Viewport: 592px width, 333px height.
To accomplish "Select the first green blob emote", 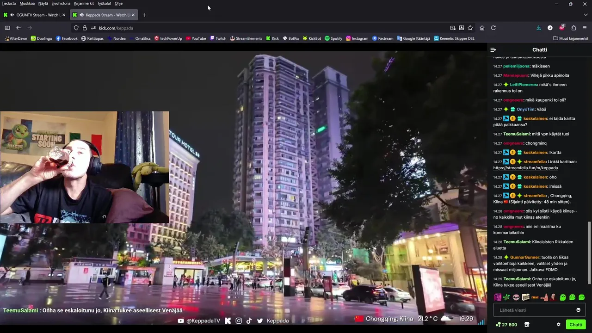I will point(563,297).
